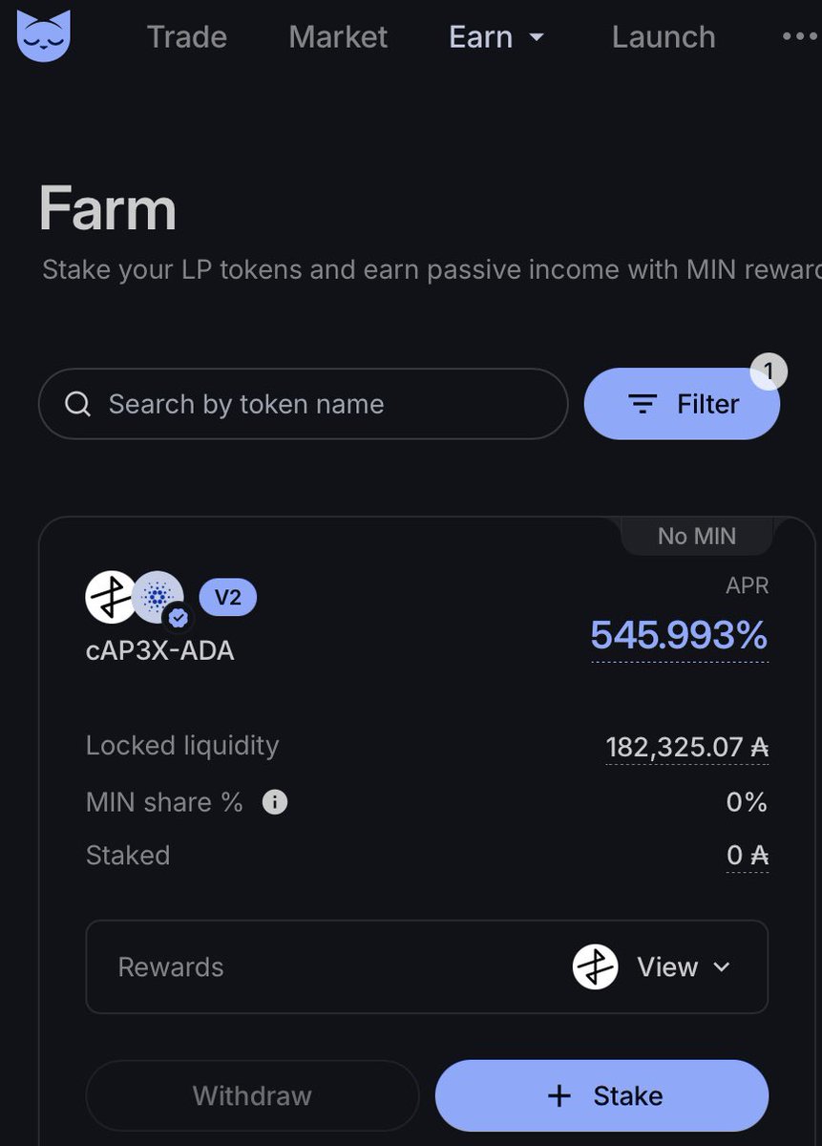Expand the Rewards View chevron
The width and height of the screenshot is (822, 1146).
(x=720, y=967)
